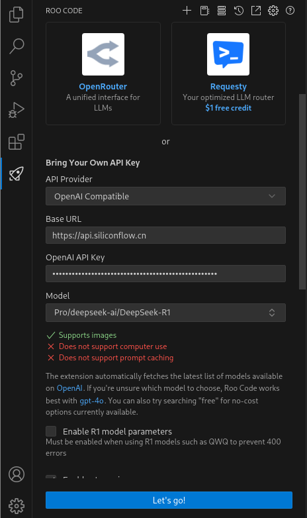Image resolution: width=307 pixels, height=518 pixels.
Task: Open the help question mark icon
Action: (290, 11)
